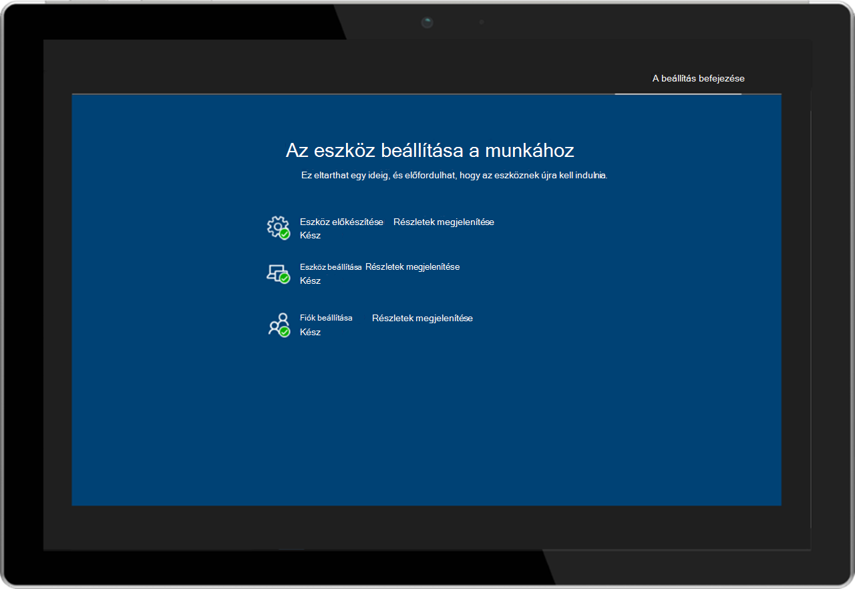Click 'Kész' status under Eszköz előkészítése
855x589 pixels.
coord(310,235)
